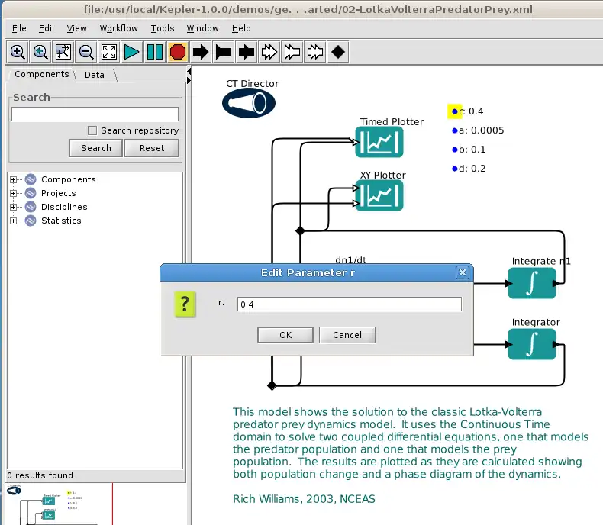Viewport: 603px width, 525px height.
Task: Open the Workflow menu
Action: [x=118, y=28]
